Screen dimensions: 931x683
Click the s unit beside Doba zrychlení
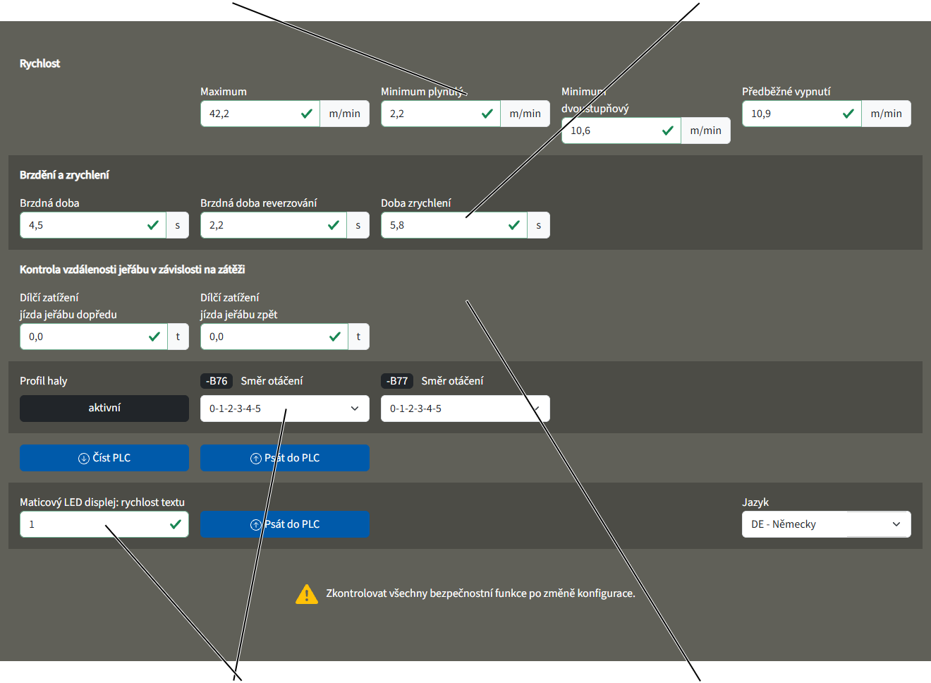539,225
